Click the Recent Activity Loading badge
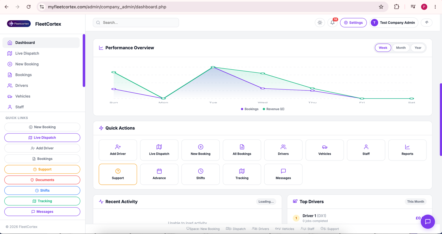The height and width of the screenshot is (234, 442). click(266, 202)
